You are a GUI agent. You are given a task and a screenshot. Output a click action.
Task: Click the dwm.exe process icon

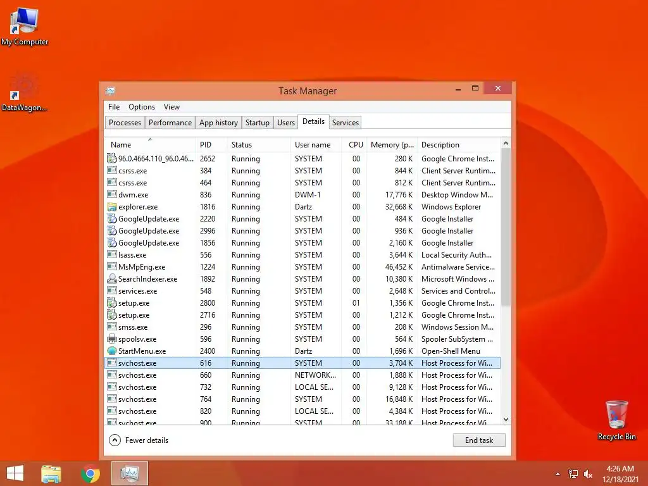(111, 194)
